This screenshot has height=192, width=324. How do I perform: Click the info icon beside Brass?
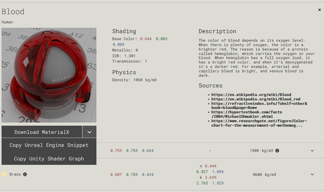click(x=25, y=174)
